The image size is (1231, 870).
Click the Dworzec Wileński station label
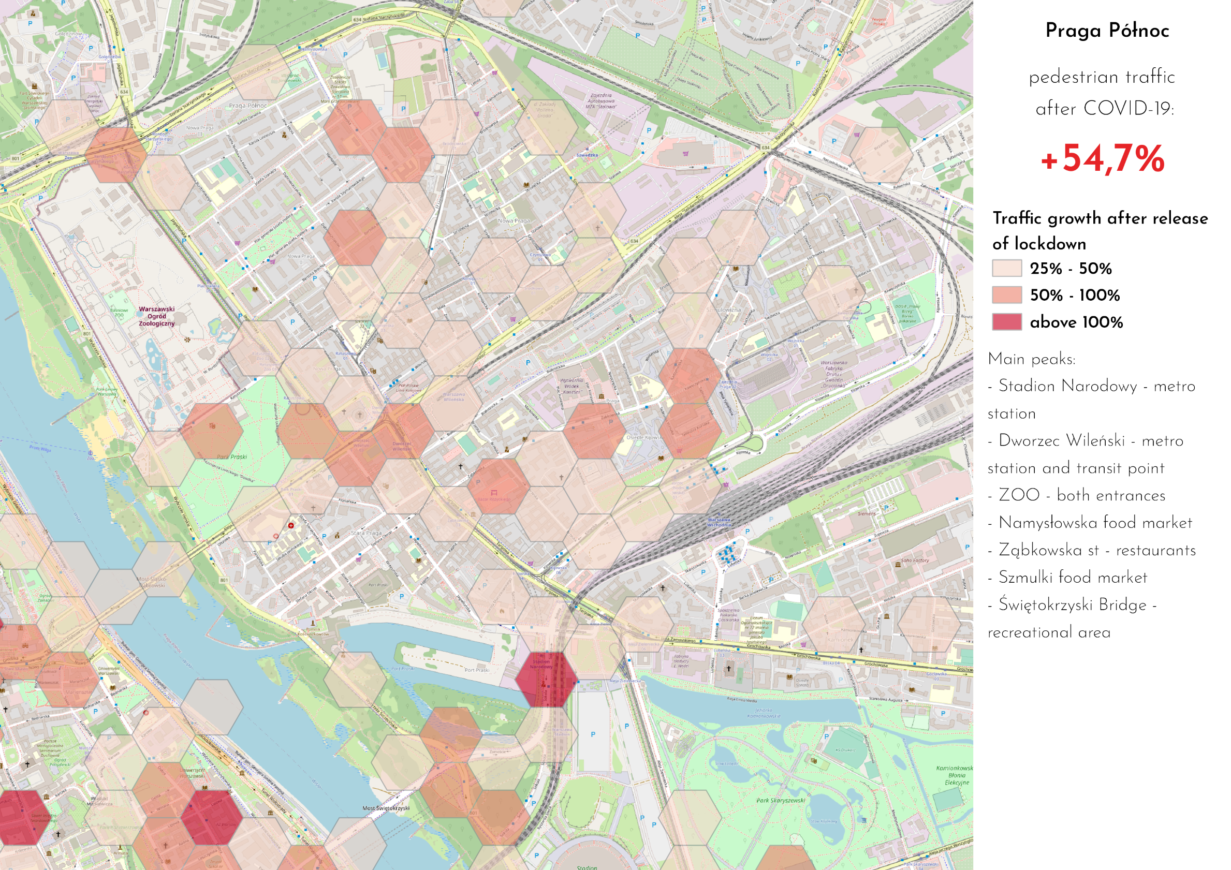coord(402,446)
